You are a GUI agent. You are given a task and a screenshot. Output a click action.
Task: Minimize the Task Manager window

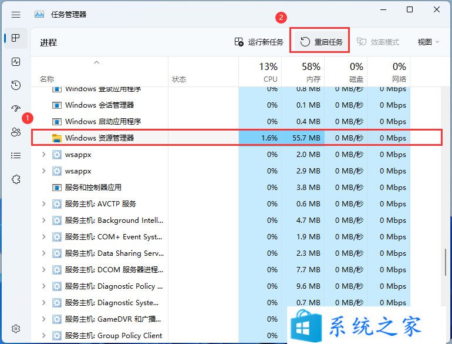point(383,9)
